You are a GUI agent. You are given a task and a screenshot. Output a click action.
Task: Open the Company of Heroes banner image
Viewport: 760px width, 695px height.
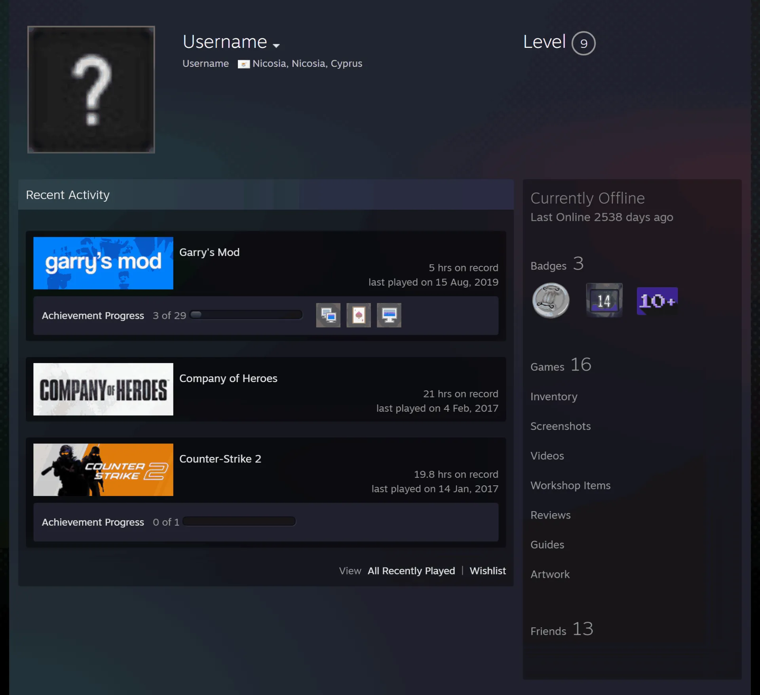coord(103,389)
